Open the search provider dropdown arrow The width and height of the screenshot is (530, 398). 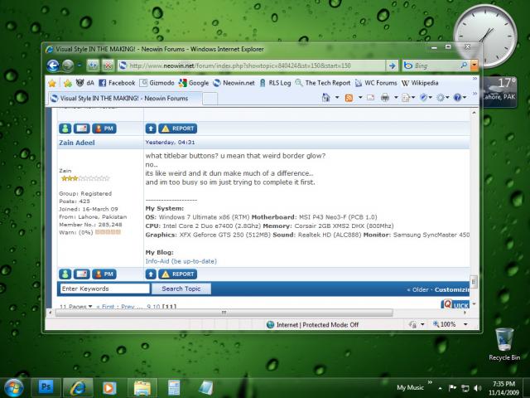pos(475,66)
